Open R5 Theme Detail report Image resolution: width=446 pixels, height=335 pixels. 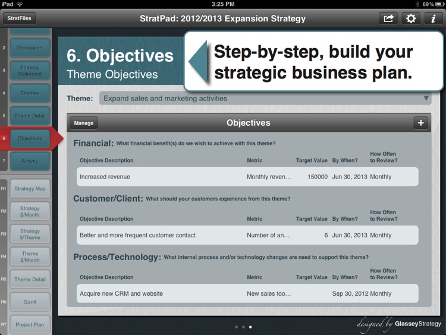point(30,279)
